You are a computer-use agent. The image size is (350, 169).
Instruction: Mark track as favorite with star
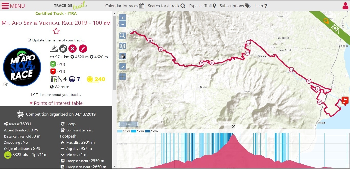(x=56, y=31)
